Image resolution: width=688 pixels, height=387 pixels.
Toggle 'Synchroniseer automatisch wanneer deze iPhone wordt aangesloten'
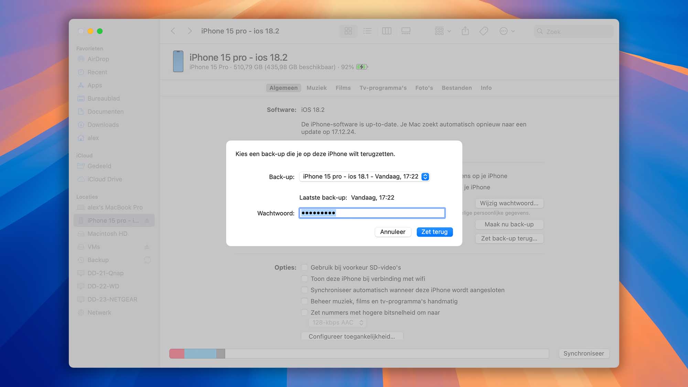pos(304,290)
